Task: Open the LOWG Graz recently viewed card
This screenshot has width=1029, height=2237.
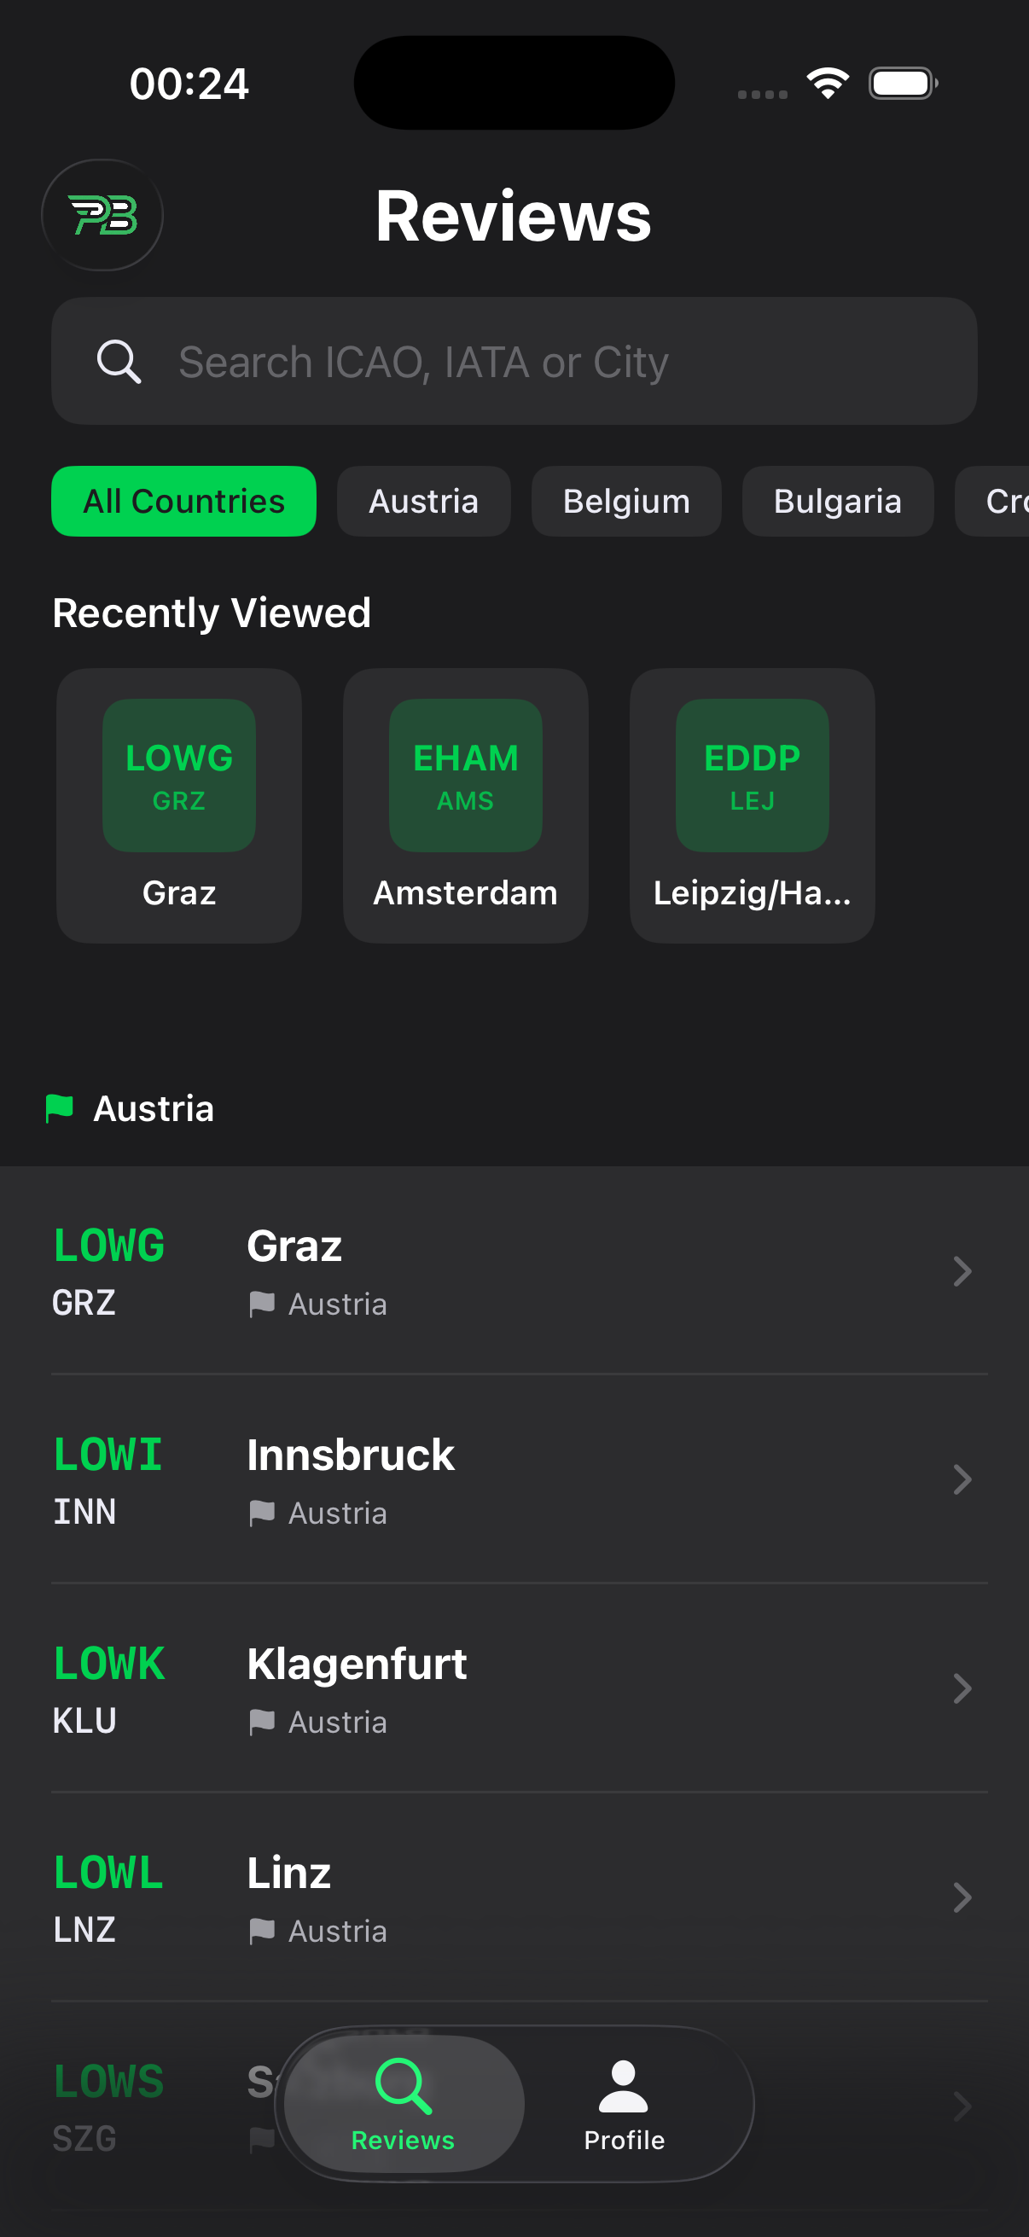Action: (179, 805)
